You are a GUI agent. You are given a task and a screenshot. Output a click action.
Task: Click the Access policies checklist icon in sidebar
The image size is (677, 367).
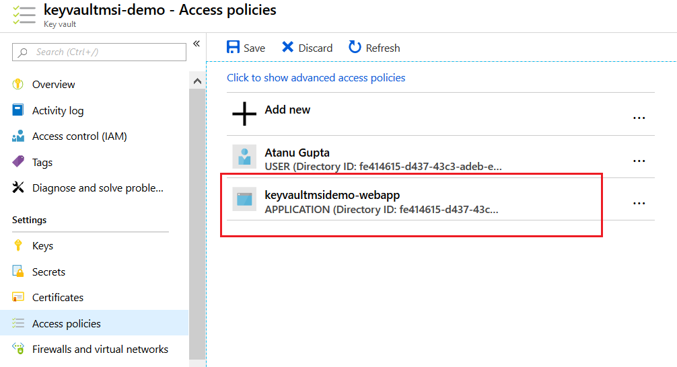[18, 323]
